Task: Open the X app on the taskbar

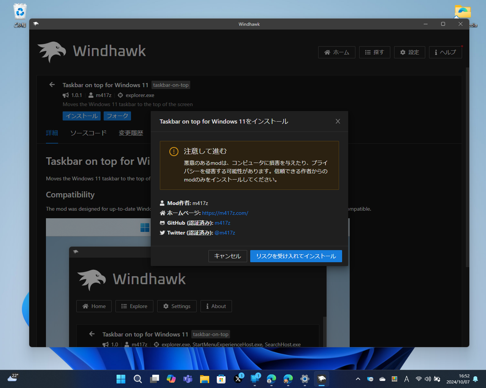Action: tap(238, 379)
